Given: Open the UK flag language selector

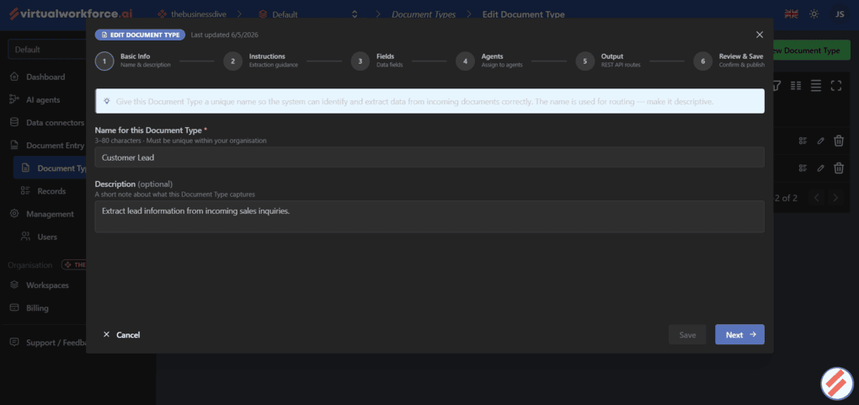Looking at the screenshot, I should click(x=791, y=14).
